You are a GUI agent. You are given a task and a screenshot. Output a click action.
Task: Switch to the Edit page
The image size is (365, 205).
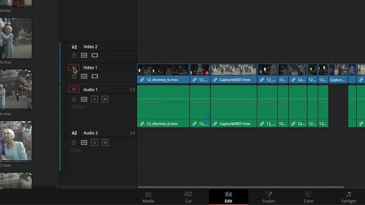pos(228,197)
